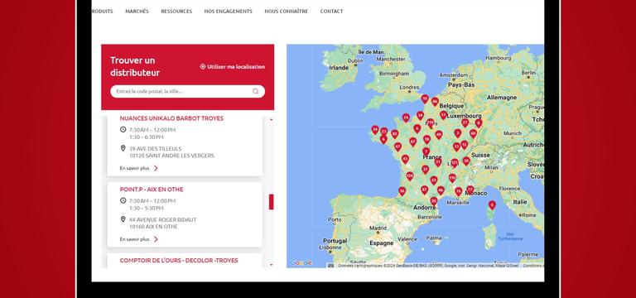636x298 pixels.
Task: Click the Google logo on the map
Action: coord(301,263)
